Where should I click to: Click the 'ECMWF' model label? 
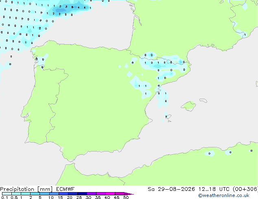65,189
